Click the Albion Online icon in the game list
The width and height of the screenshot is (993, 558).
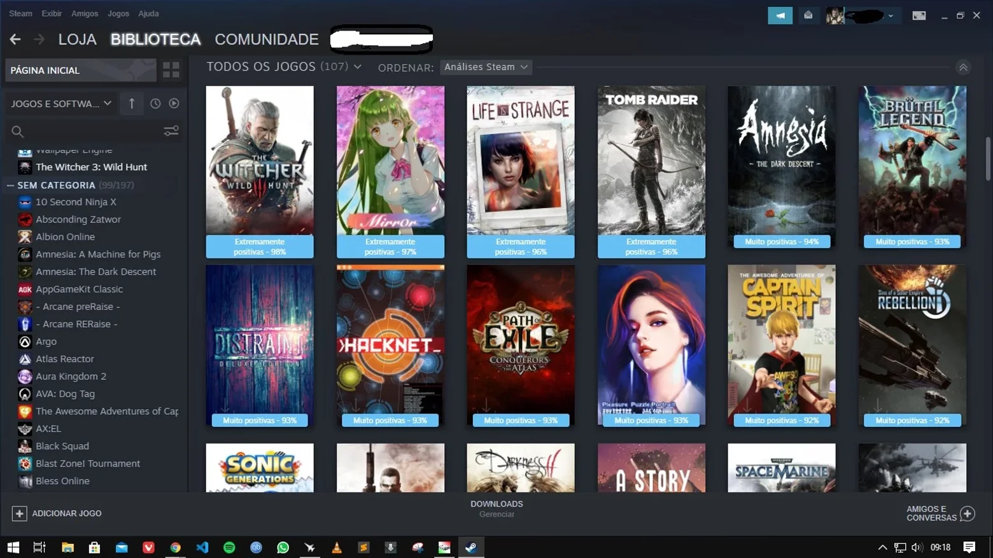pyautogui.click(x=25, y=237)
